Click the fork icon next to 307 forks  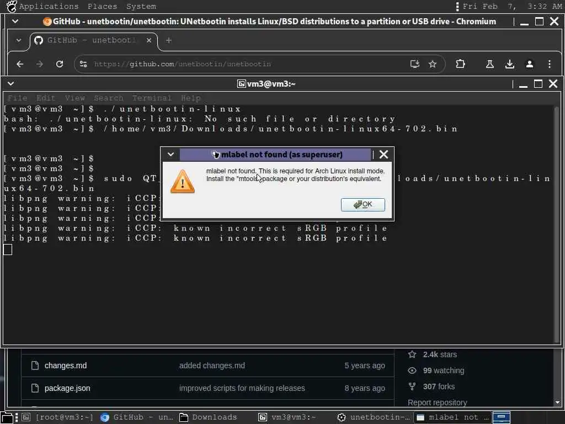(412, 386)
